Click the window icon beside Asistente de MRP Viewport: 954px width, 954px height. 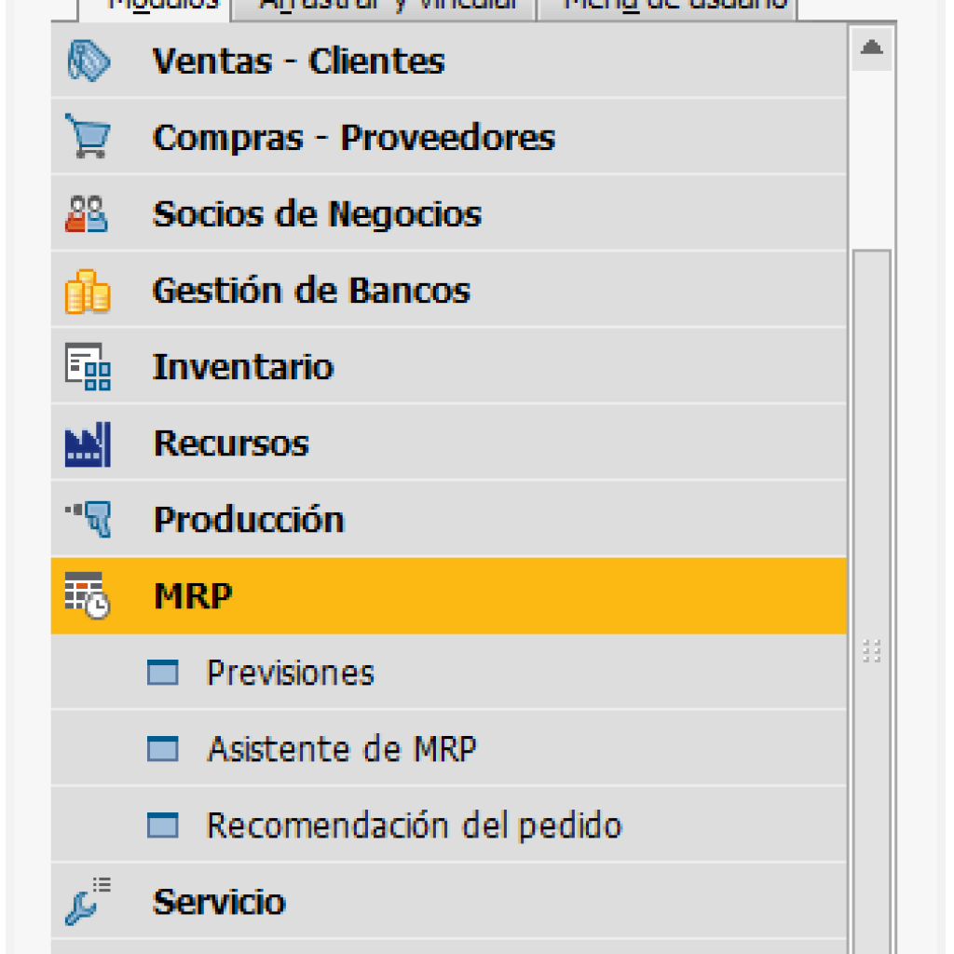click(x=163, y=749)
